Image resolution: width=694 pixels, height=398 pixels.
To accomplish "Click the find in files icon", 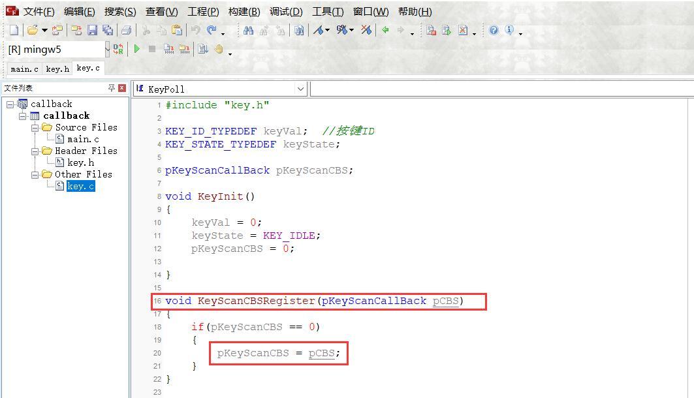I will [299, 30].
